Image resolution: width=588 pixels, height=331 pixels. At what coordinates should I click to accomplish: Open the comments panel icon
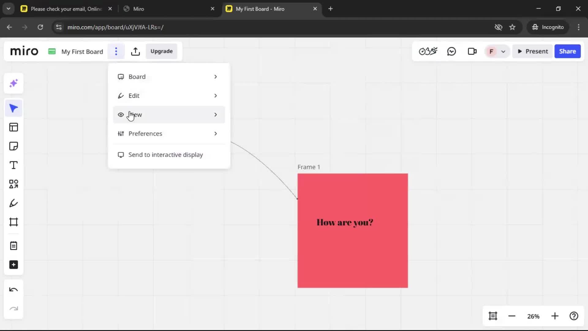pyautogui.click(x=451, y=51)
